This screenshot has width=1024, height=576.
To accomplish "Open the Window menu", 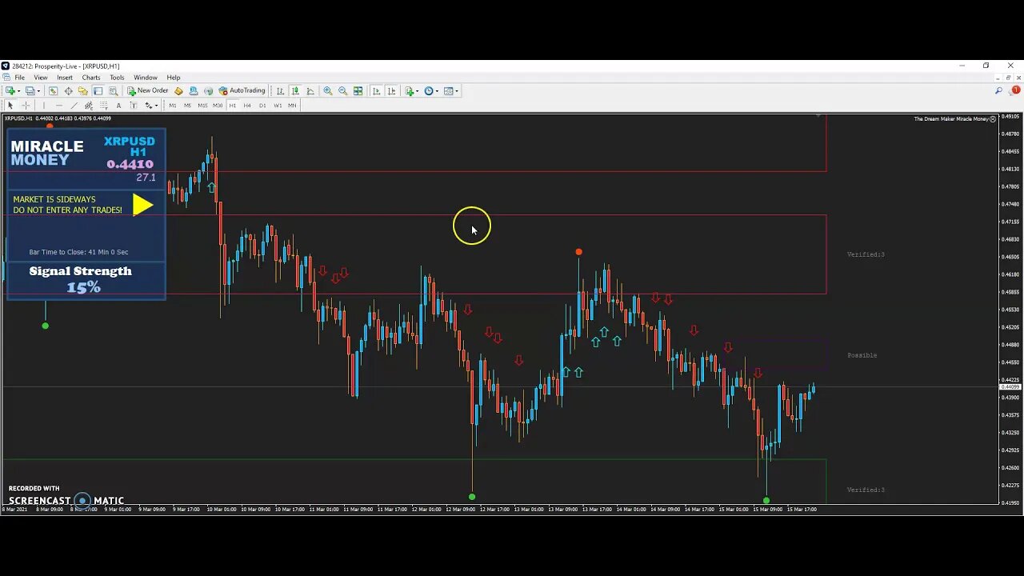I will click(146, 78).
